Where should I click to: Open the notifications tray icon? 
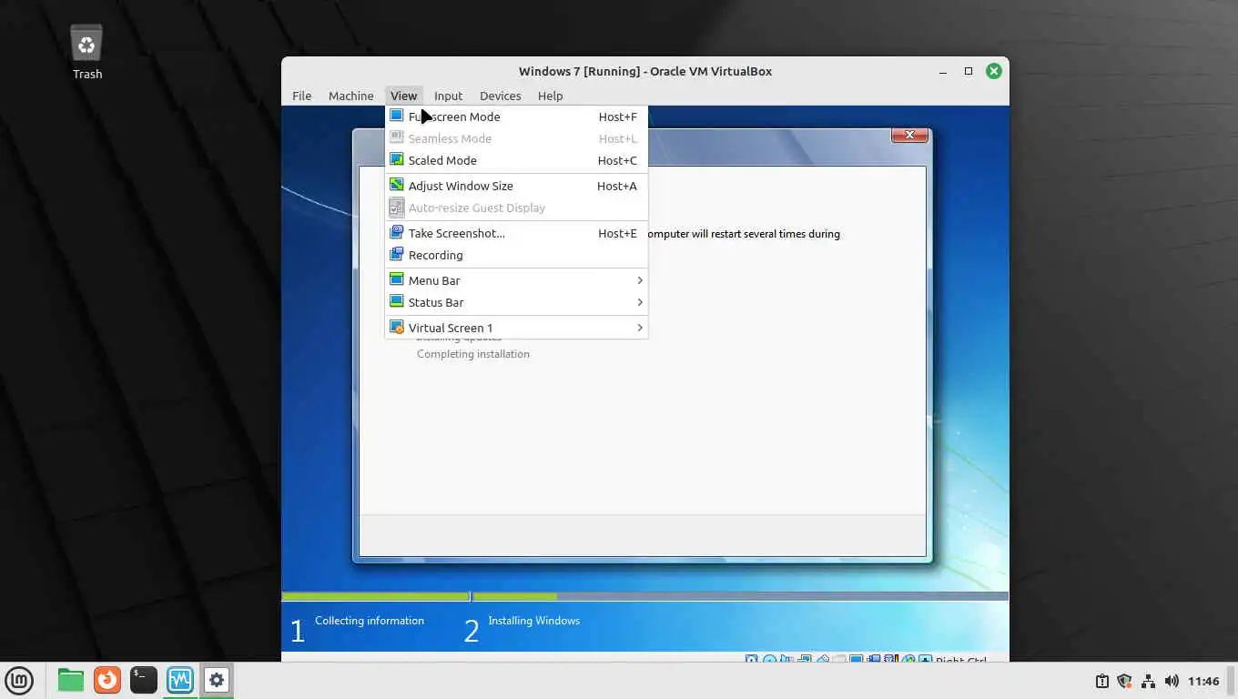(x=1101, y=681)
